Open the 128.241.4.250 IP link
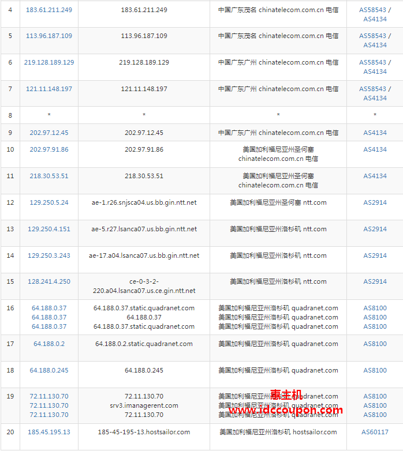Image resolution: width=403 pixels, height=451 pixels. click(49, 281)
